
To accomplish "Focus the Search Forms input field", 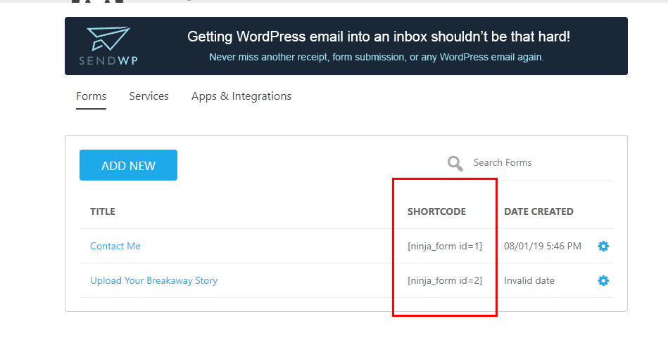I will [541, 163].
